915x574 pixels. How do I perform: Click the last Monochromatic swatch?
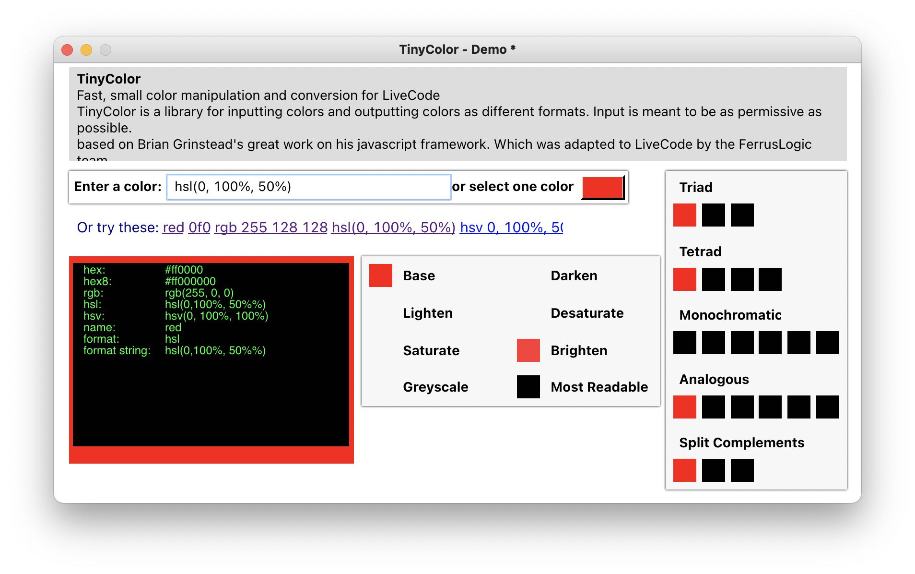828,343
